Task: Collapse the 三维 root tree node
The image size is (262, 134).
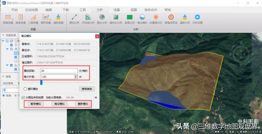Action: pos(3,41)
